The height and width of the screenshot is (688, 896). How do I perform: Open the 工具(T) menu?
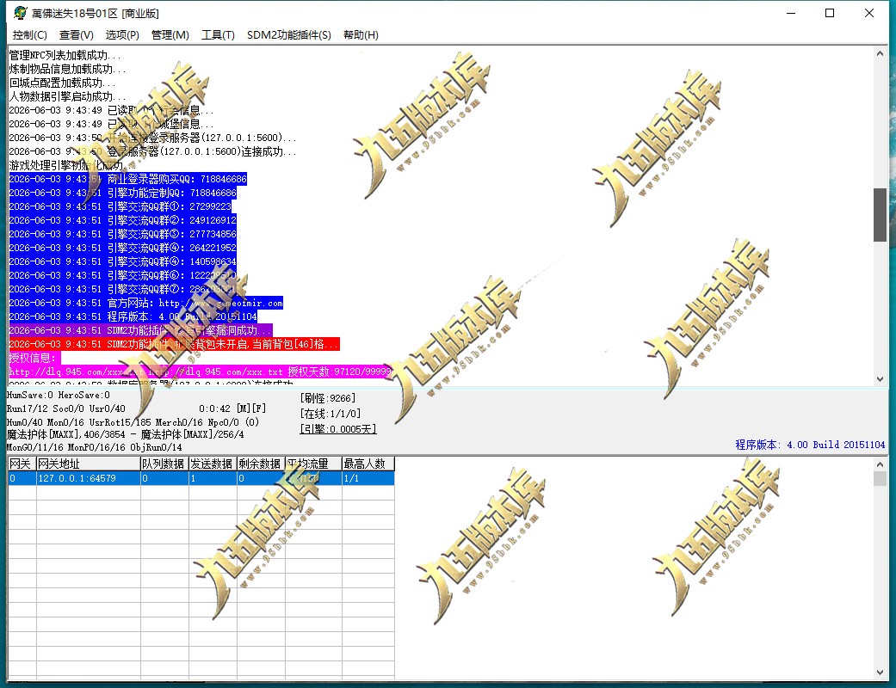pos(218,34)
